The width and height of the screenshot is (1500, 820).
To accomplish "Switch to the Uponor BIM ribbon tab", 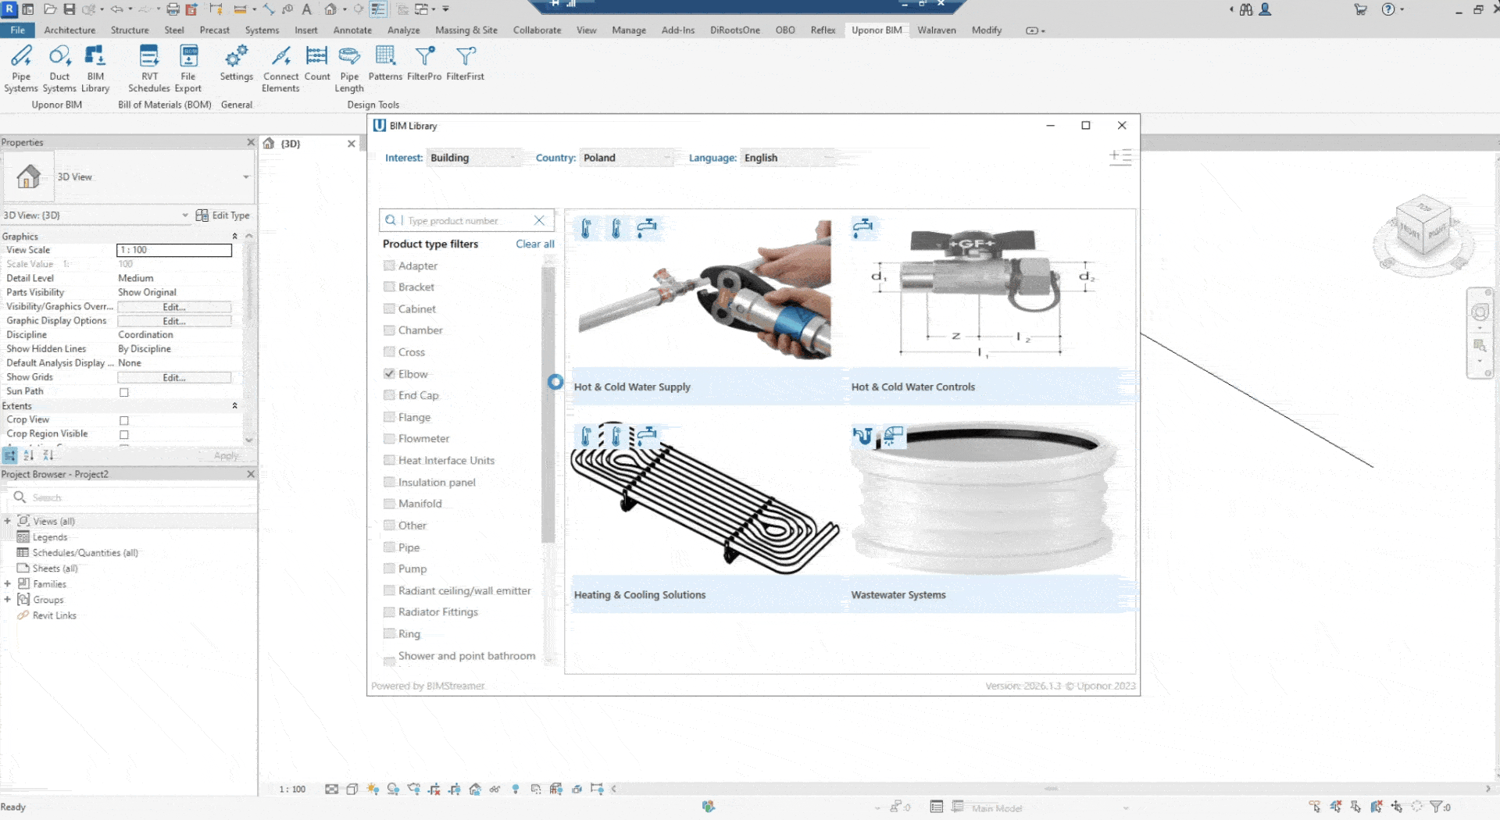I will pos(877,30).
